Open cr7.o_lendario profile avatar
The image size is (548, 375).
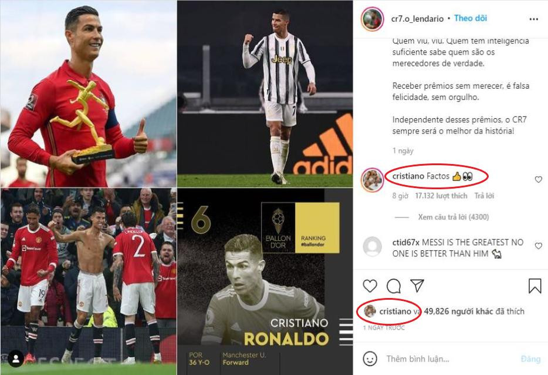(372, 19)
